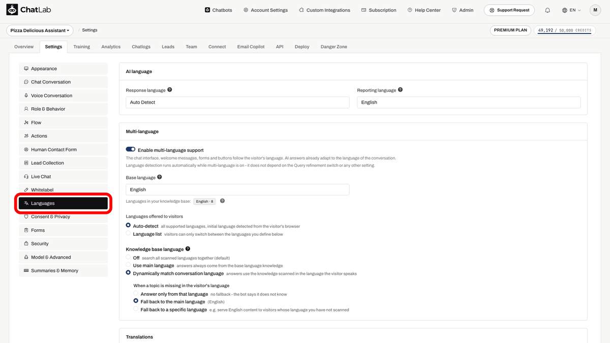Open notifications bell icon
610x343 pixels.
point(547,10)
